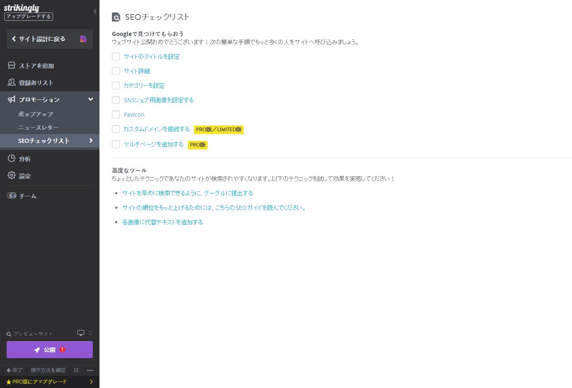Open 分析 using the pie chart icon
572x388 pixels.
pyautogui.click(x=12, y=159)
